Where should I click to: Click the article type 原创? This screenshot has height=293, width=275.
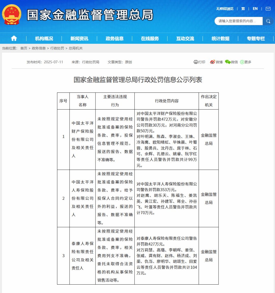128,62
